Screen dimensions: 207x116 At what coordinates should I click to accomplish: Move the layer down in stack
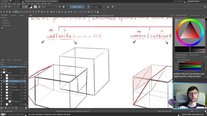click(9, 108)
